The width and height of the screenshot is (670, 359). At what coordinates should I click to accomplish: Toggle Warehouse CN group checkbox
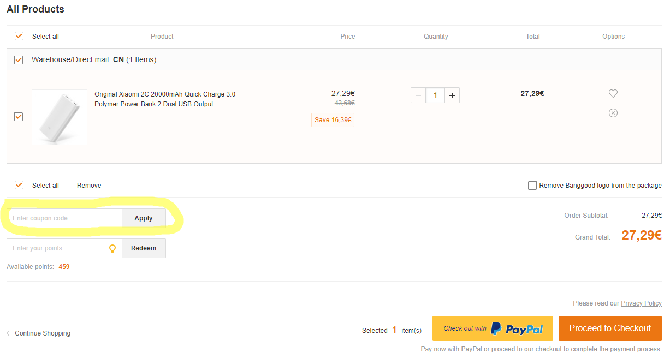pos(19,59)
